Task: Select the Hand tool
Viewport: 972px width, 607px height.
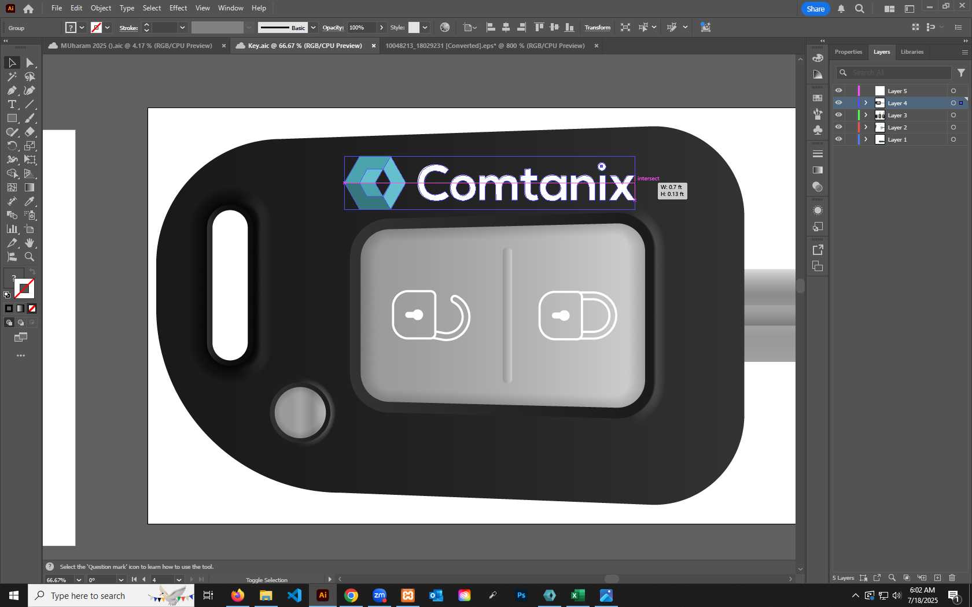Action: point(30,243)
